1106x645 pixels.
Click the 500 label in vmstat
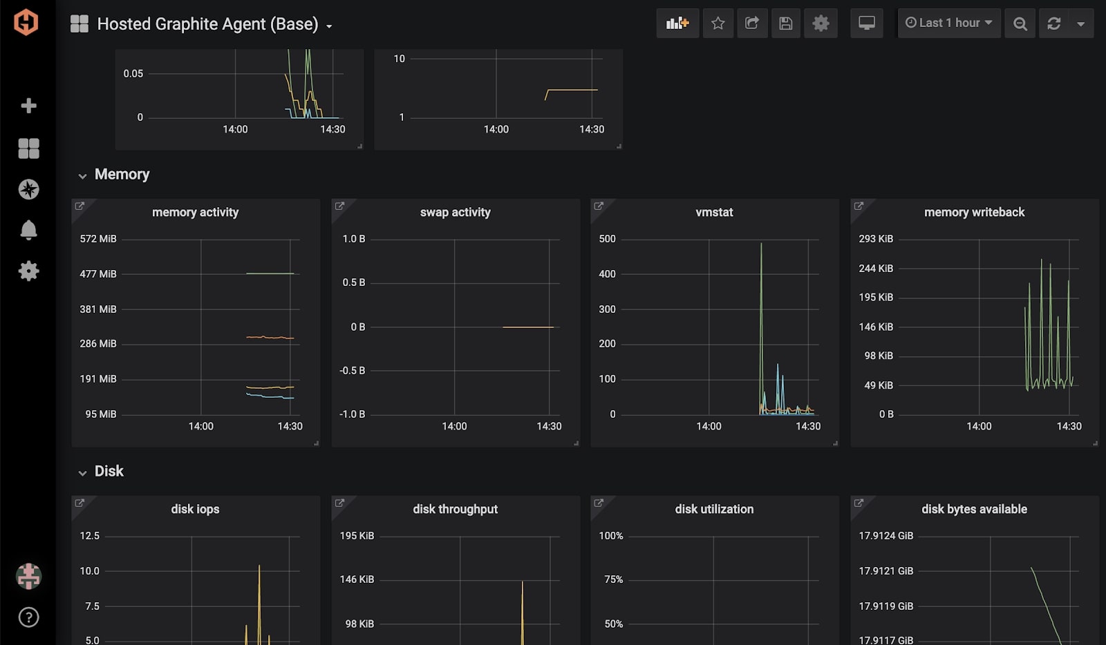click(x=607, y=239)
